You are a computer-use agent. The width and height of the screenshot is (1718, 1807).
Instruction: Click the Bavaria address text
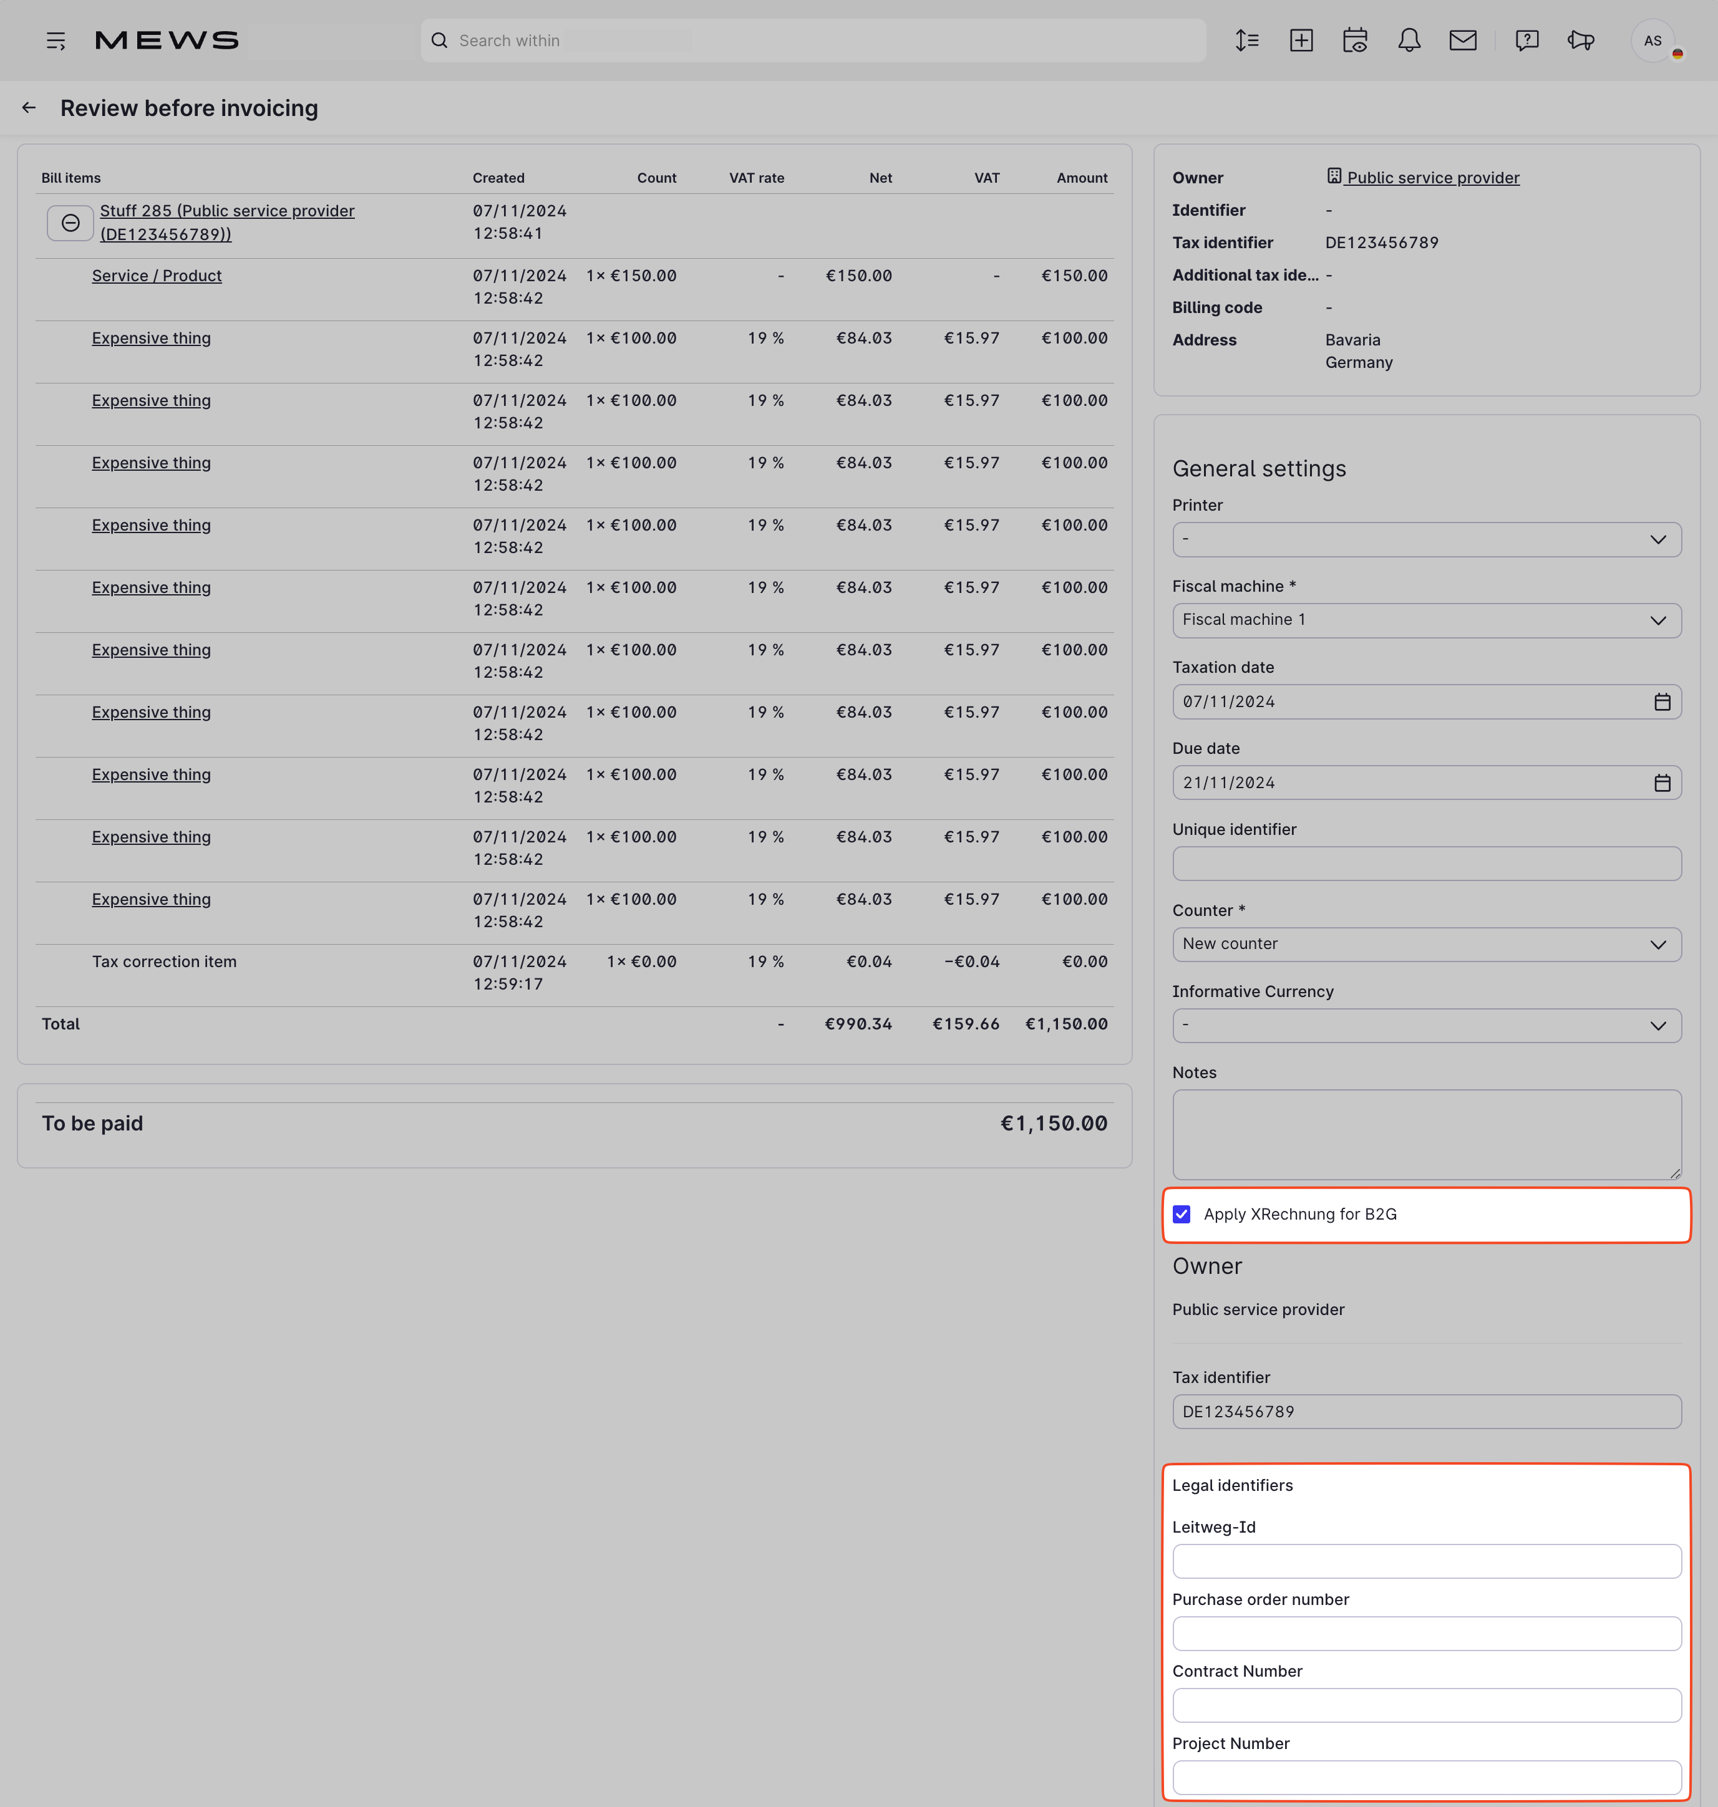(1352, 340)
